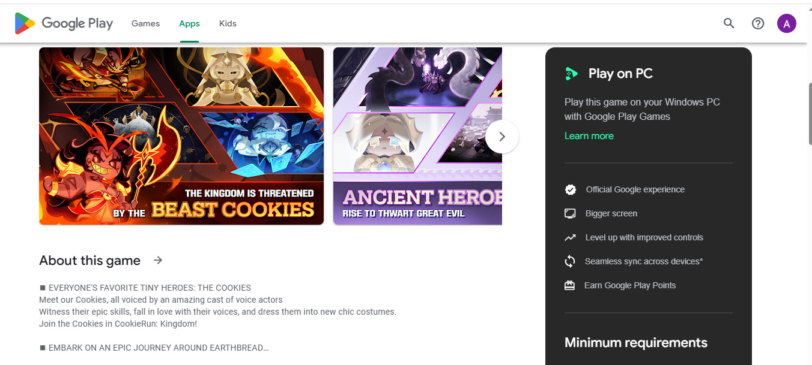This screenshot has height=365, width=812.
Task: Open the purple account avatar
Action: [786, 23]
